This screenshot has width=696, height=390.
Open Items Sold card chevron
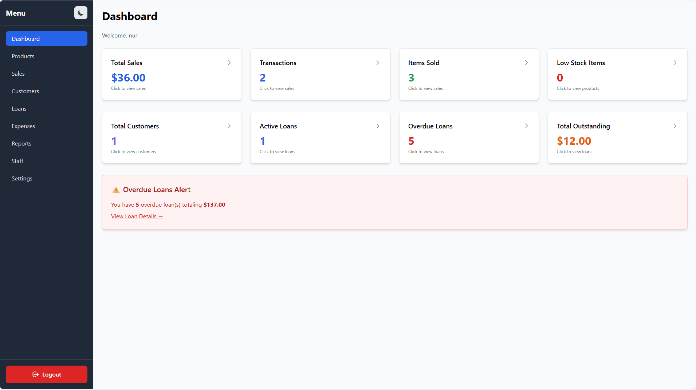tap(526, 63)
